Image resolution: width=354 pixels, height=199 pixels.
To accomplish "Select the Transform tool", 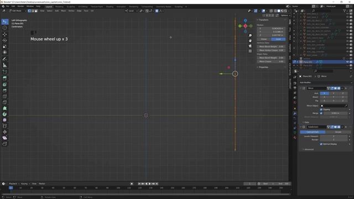I will [x=5, y=53].
